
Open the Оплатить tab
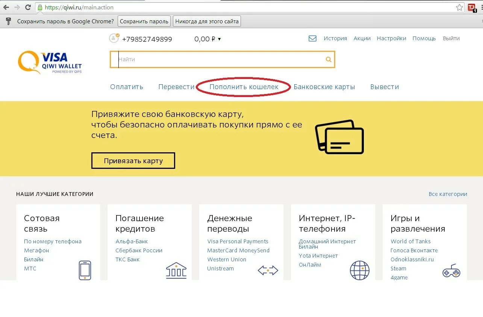click(x=127, y=87)
